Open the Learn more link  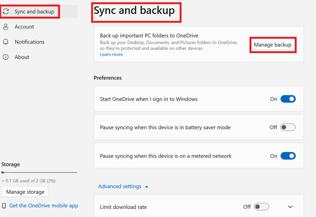coord(111,54)
